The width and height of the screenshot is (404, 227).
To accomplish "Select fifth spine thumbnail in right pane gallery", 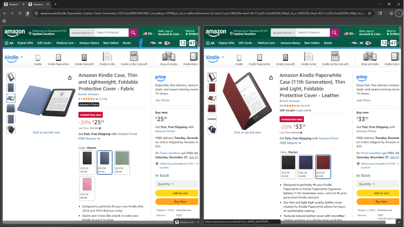I will 212,119.
